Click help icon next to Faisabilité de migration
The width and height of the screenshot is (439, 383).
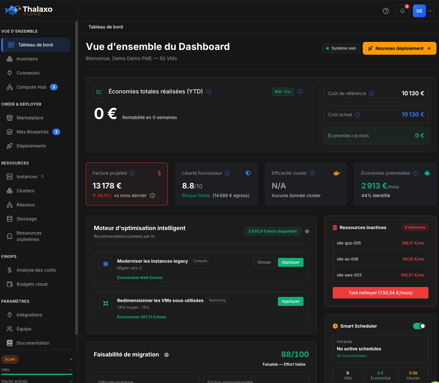(x=167, y=355)
